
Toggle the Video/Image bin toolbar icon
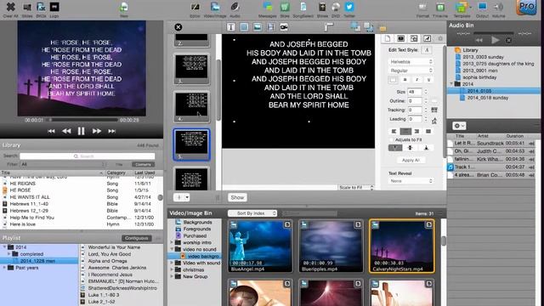pos(215,7)
